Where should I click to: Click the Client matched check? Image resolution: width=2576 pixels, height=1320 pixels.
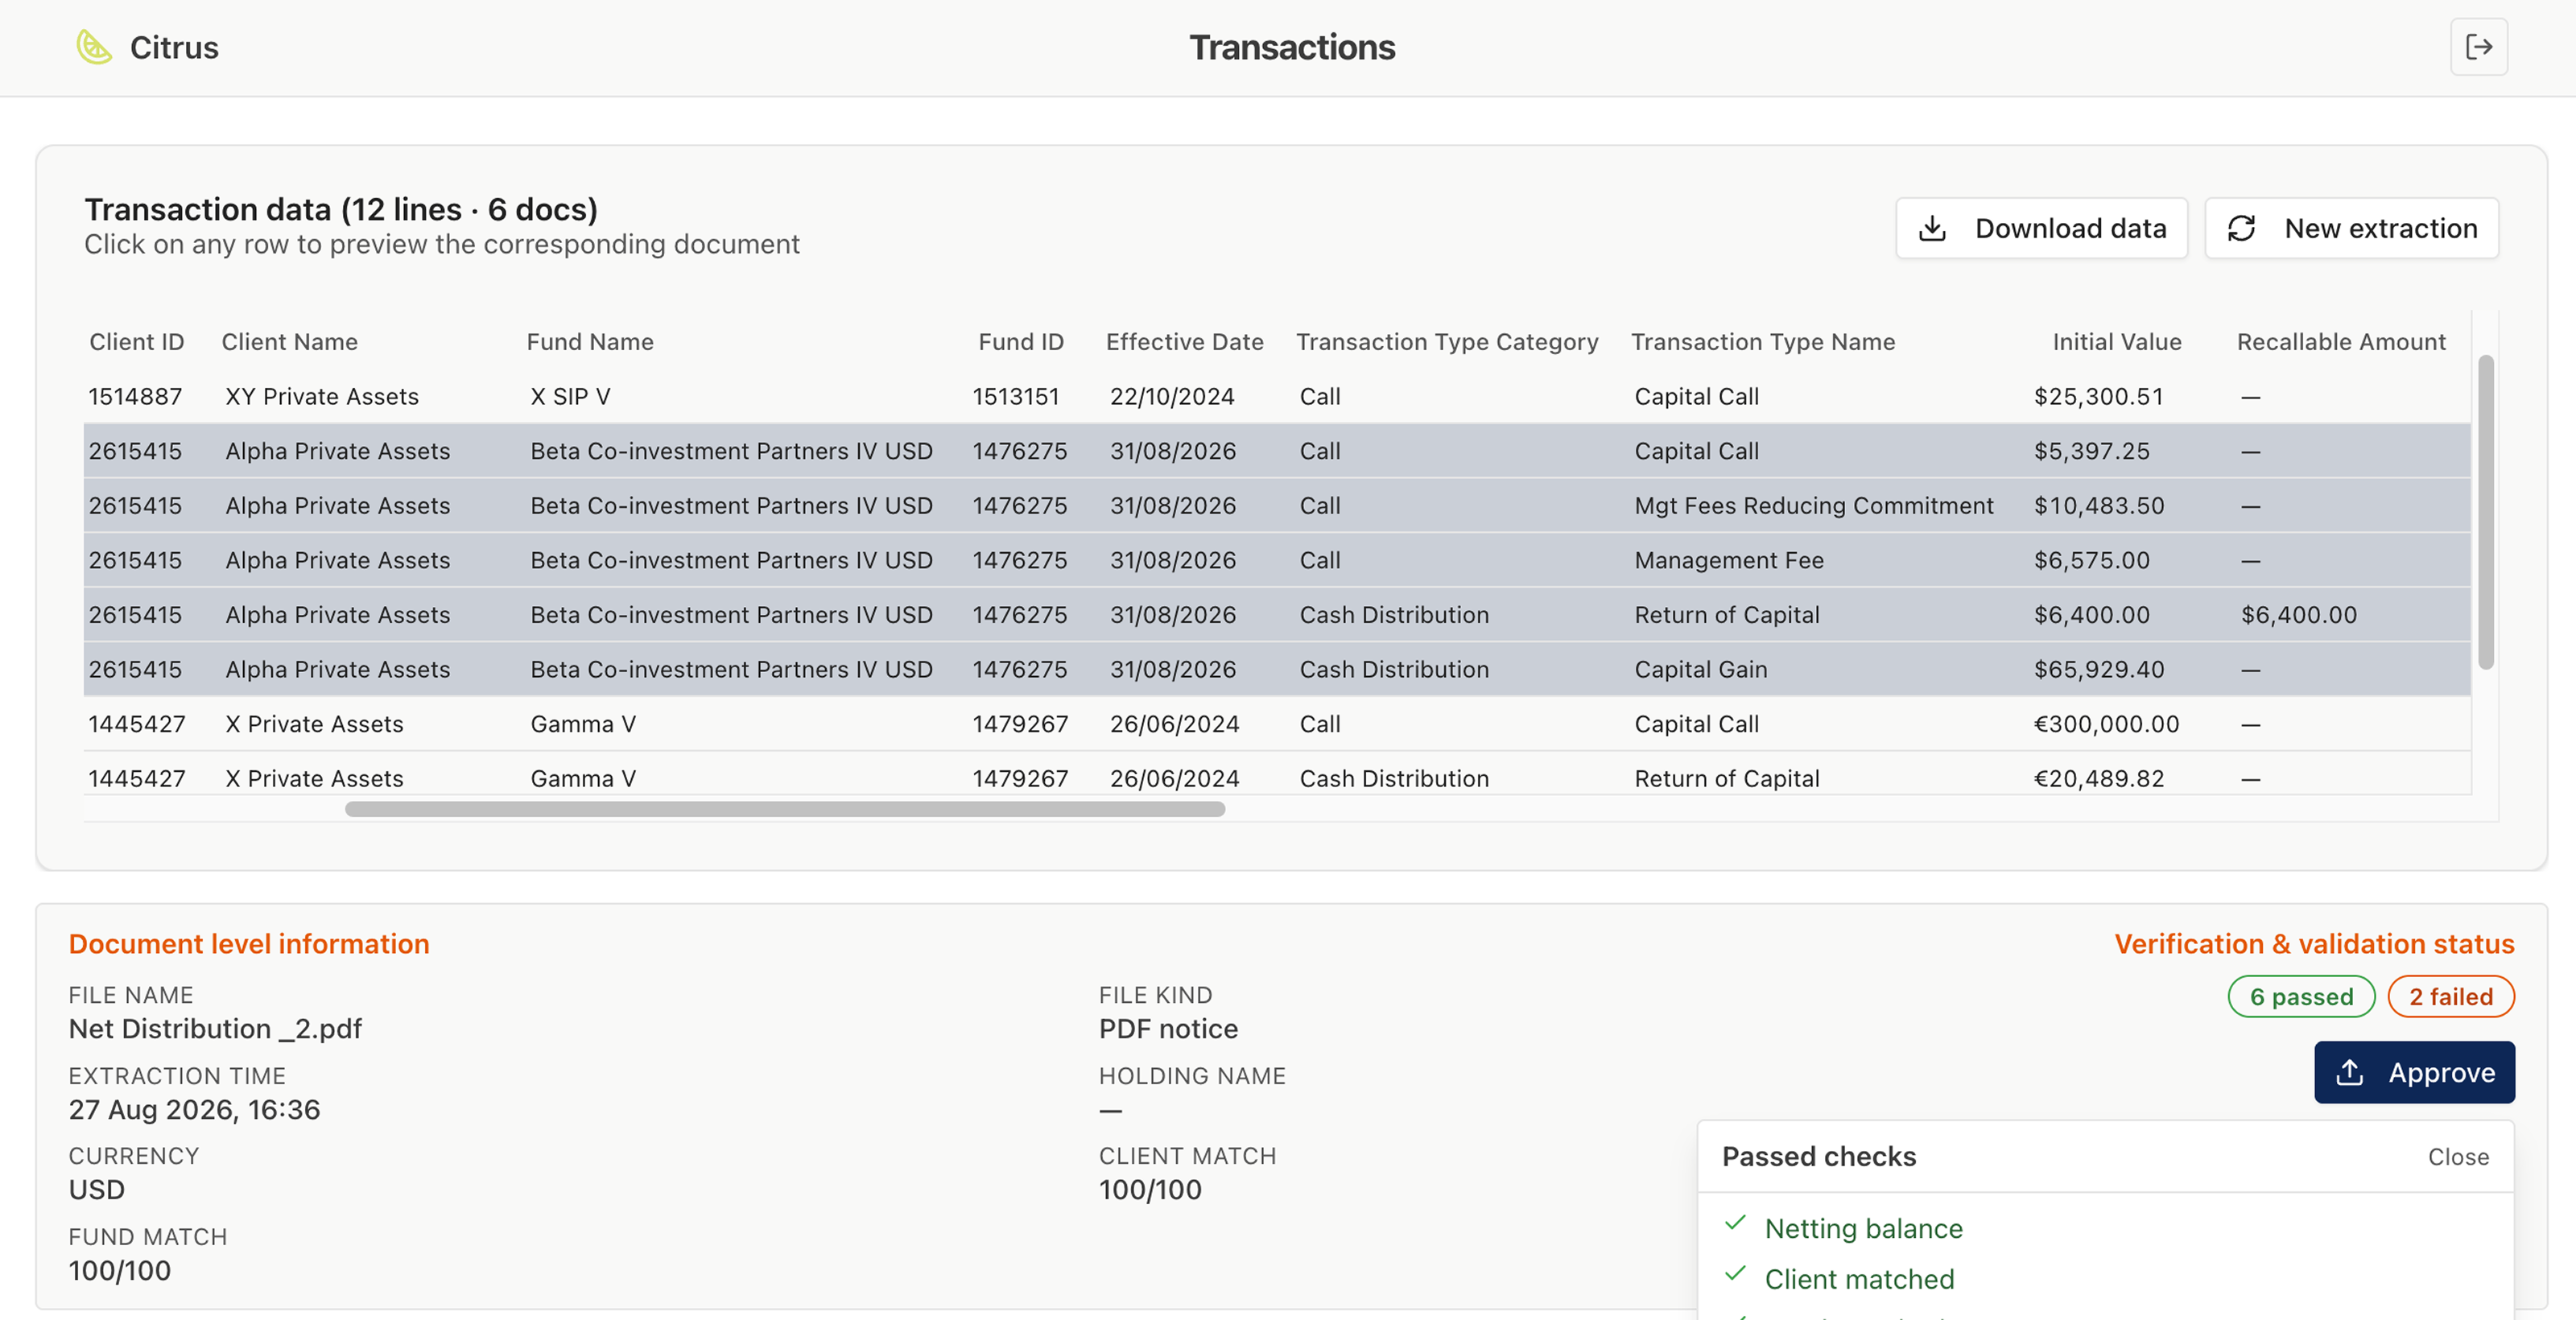click(x=1859, y=1279)
